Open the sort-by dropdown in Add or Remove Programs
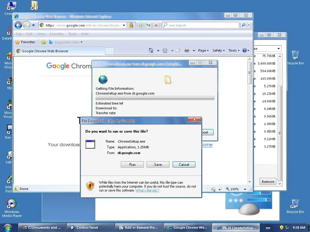 279,49
